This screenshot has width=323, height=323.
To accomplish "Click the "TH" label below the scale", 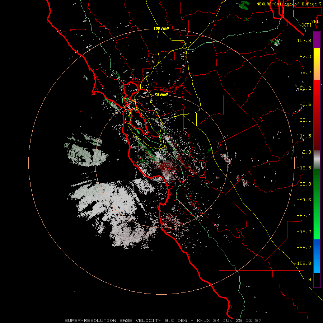I will (308, 280).
